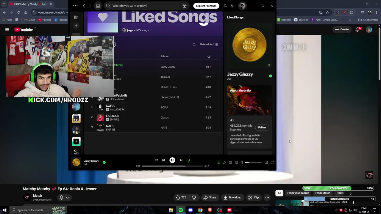
Task: Select the SOFIA track row
Action: [153, 107]
